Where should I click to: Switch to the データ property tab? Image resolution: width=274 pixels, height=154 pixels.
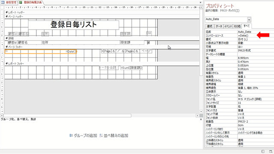coord(219,27)
